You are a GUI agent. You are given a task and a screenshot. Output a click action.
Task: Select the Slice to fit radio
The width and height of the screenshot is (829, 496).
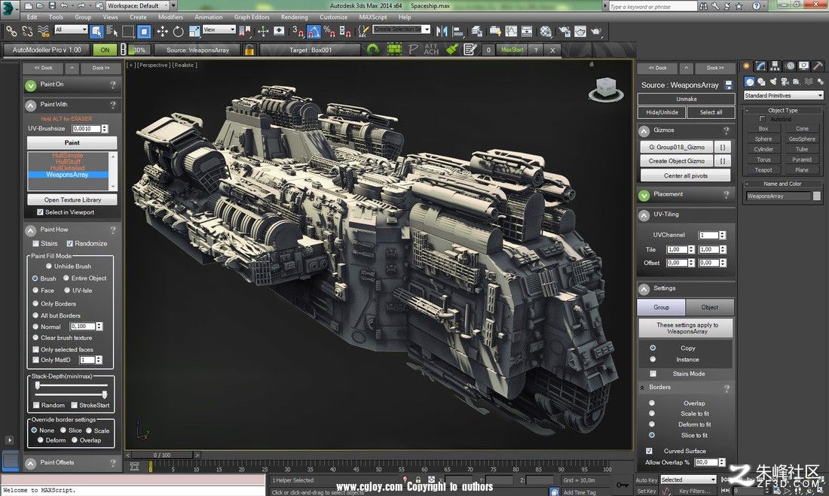pos(652,435)
